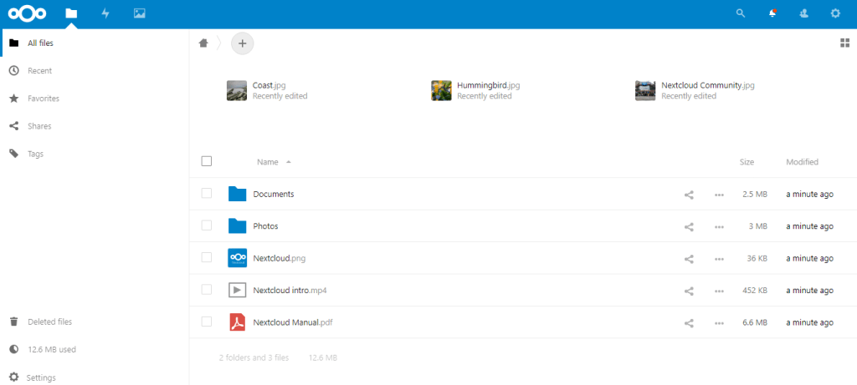Open the Activity lightning bolt app

point(105,13)
